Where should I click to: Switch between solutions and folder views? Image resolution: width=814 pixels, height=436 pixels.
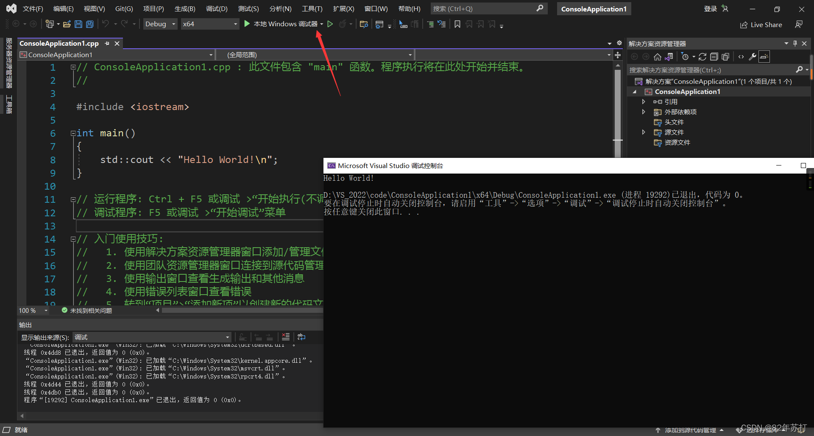coord(669,57)
